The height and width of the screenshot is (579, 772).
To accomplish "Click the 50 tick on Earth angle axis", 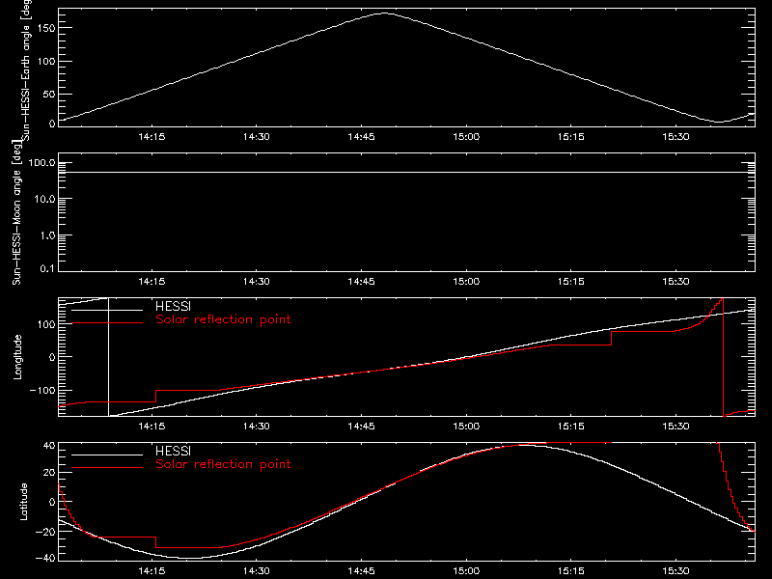I will pos(49,94).
